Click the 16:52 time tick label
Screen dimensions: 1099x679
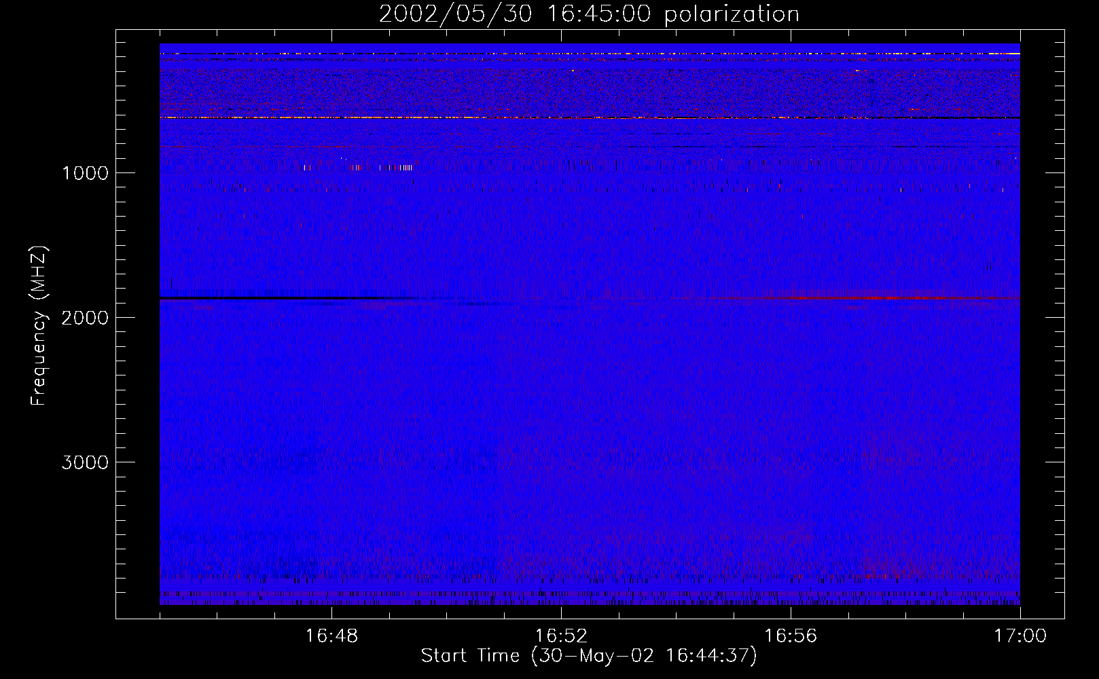coord(561,636)
